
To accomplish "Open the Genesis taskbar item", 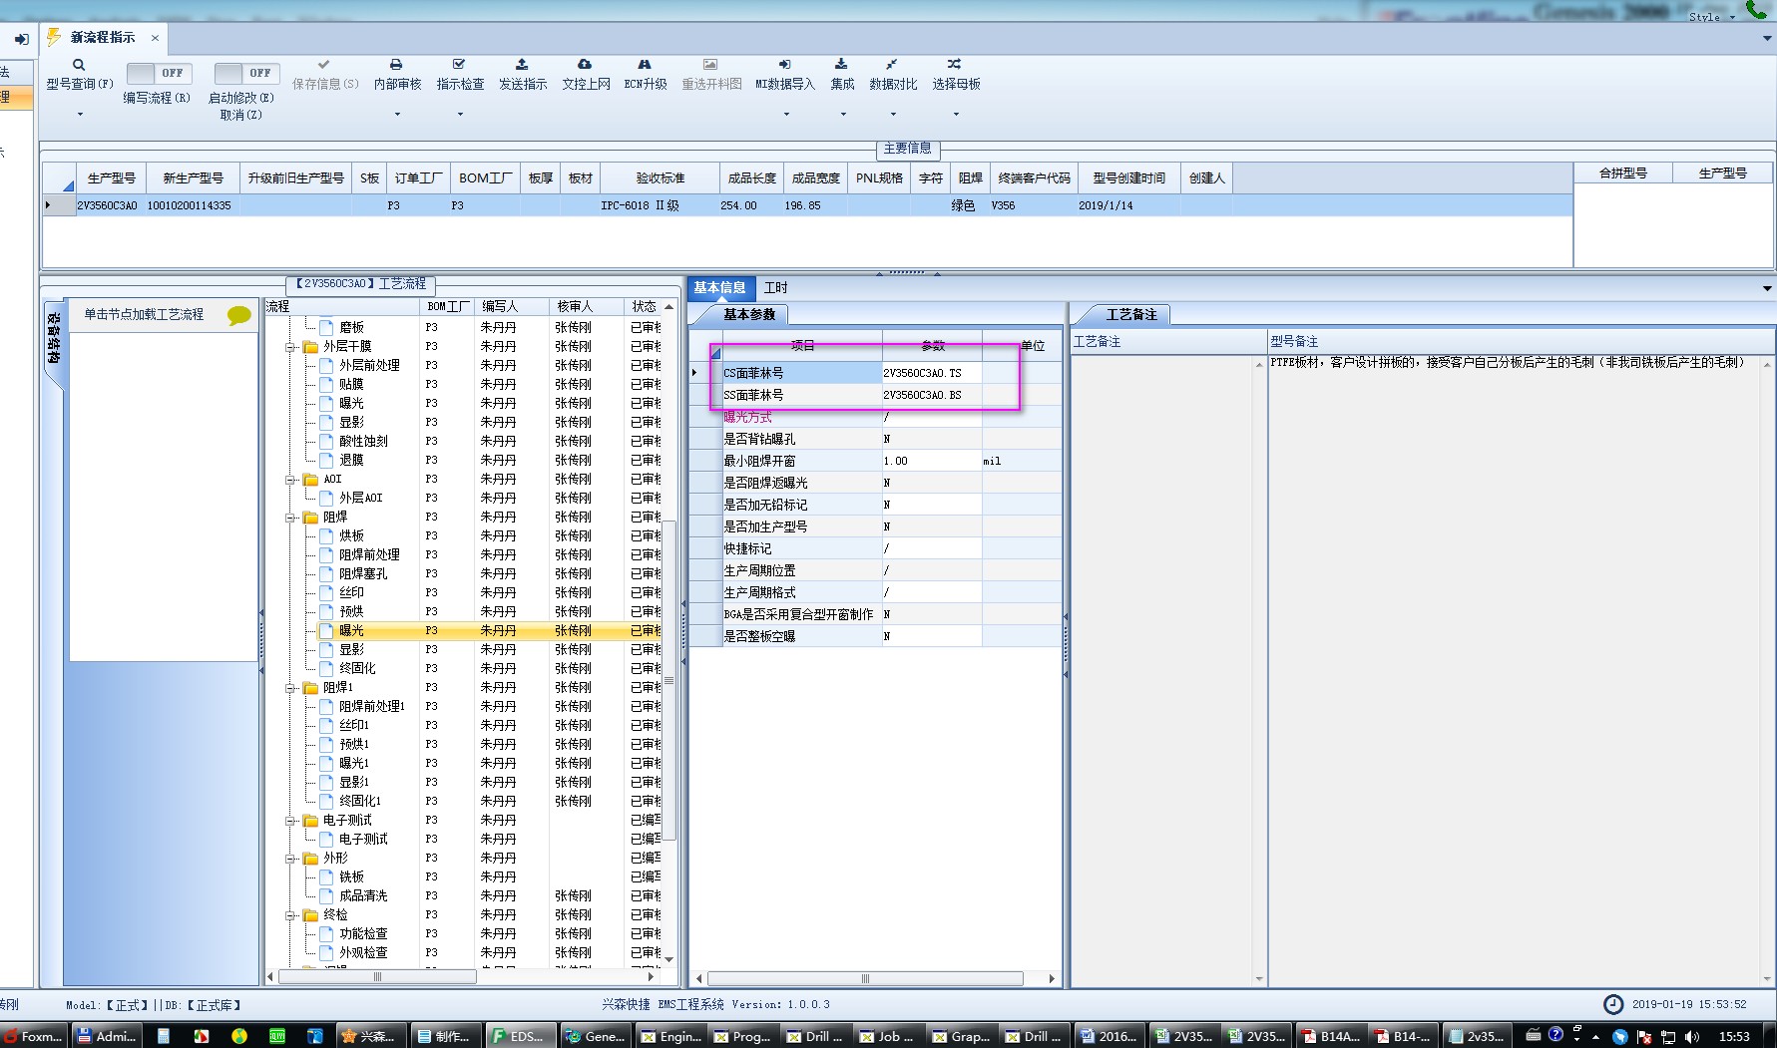I will 596,1036.
